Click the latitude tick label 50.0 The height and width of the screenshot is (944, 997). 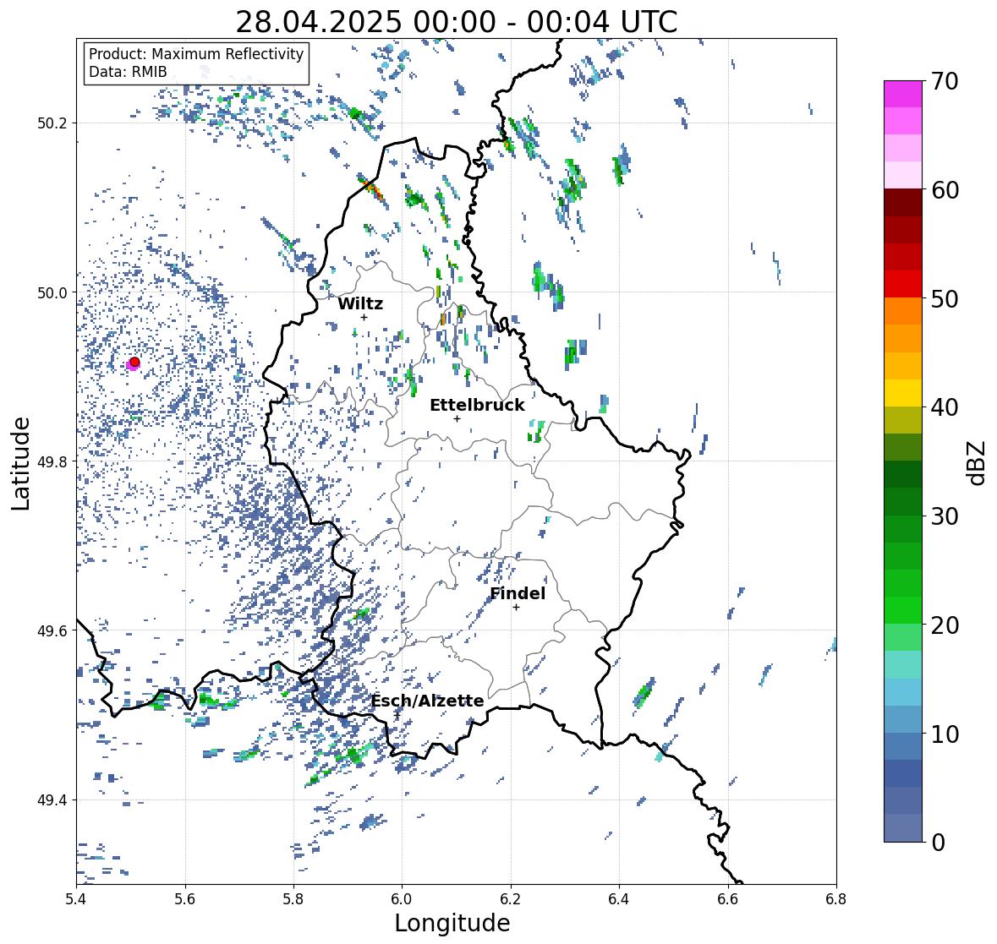52,293
